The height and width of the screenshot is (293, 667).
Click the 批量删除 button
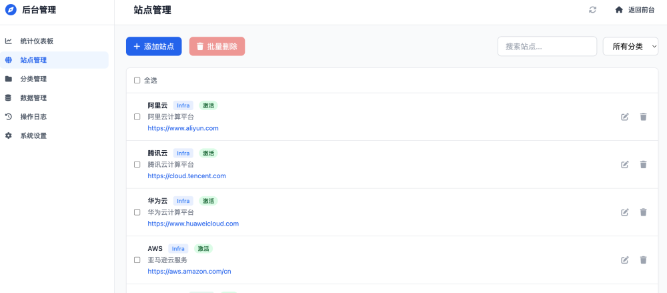click(x=217, y=47)
